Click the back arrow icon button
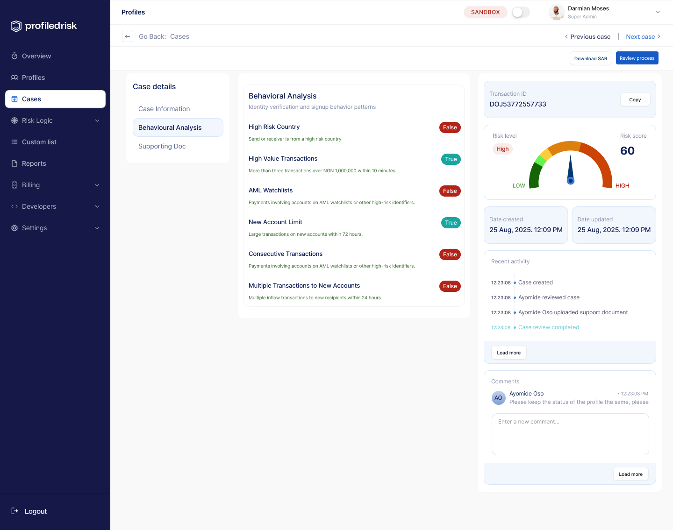The image size is (673, 530). (x=128, y=36)
